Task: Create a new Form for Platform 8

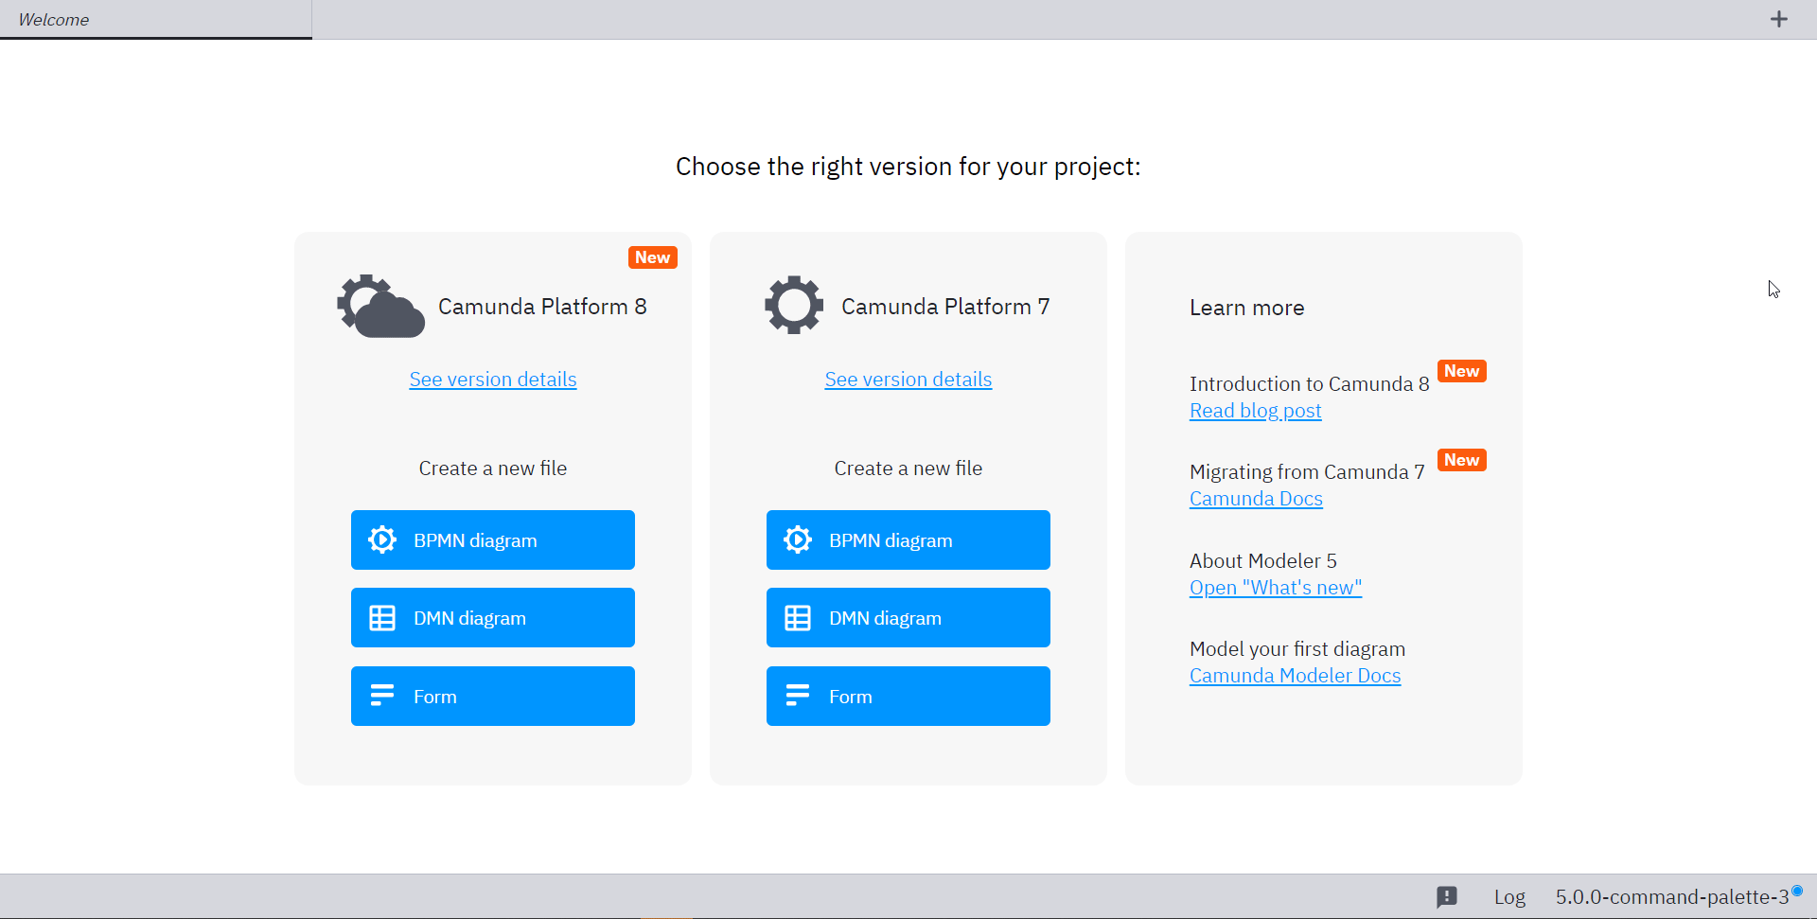Action: point(492,696)
